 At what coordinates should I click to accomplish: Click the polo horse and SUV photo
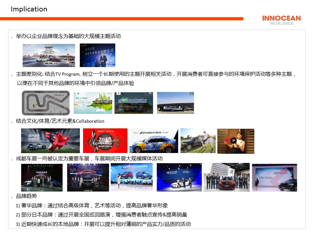198,141
